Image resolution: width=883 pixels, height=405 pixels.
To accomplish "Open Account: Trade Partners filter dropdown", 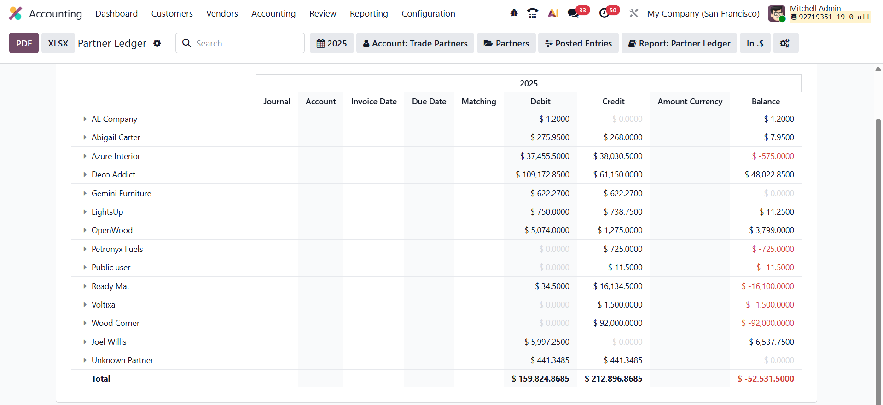I will (415, 43).
